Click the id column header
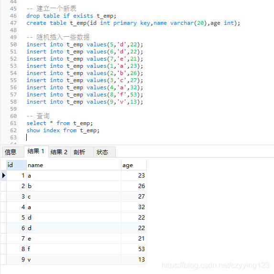 16,165
